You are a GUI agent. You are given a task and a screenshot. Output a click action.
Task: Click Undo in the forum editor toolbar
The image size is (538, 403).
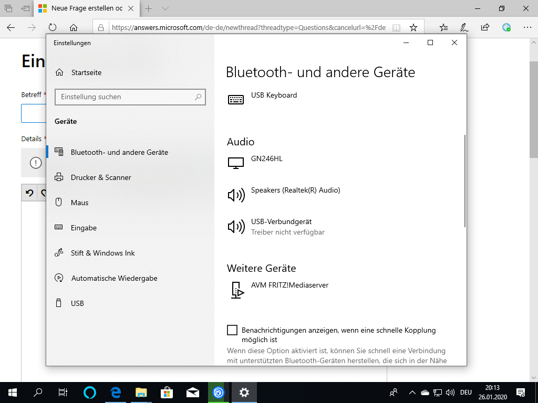[29, 193]
